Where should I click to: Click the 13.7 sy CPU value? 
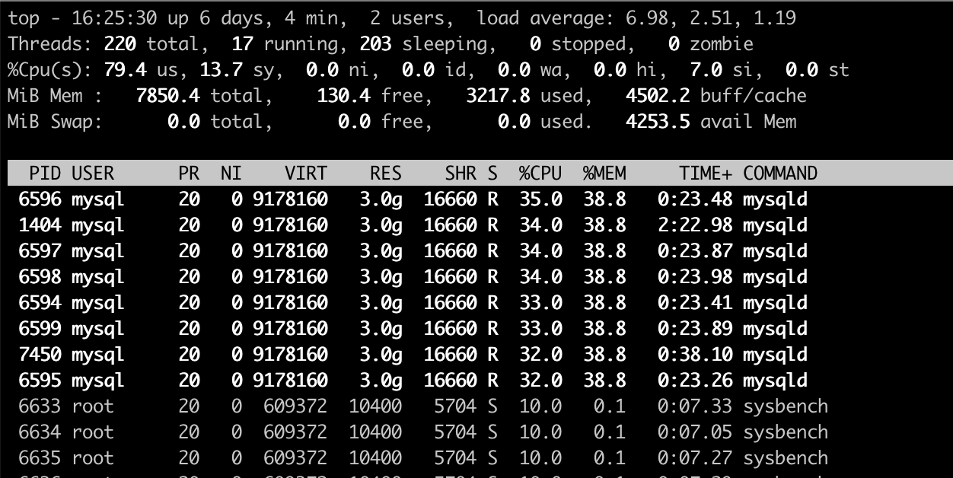click(221, 70)
